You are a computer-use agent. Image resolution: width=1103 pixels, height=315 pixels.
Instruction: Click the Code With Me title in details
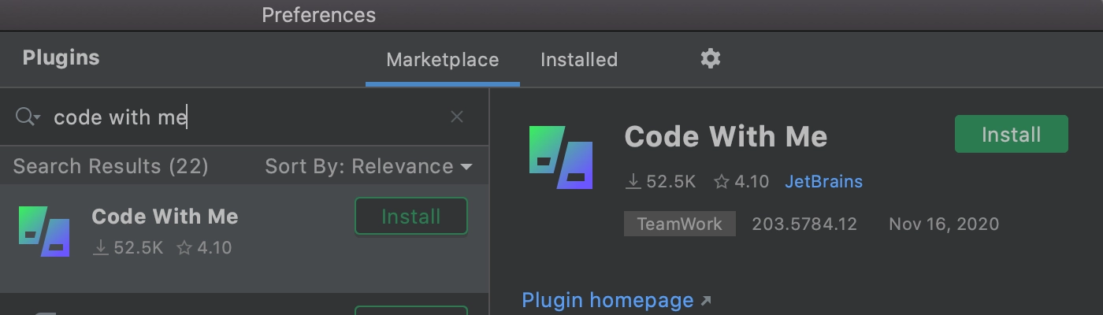coord(726,137)
